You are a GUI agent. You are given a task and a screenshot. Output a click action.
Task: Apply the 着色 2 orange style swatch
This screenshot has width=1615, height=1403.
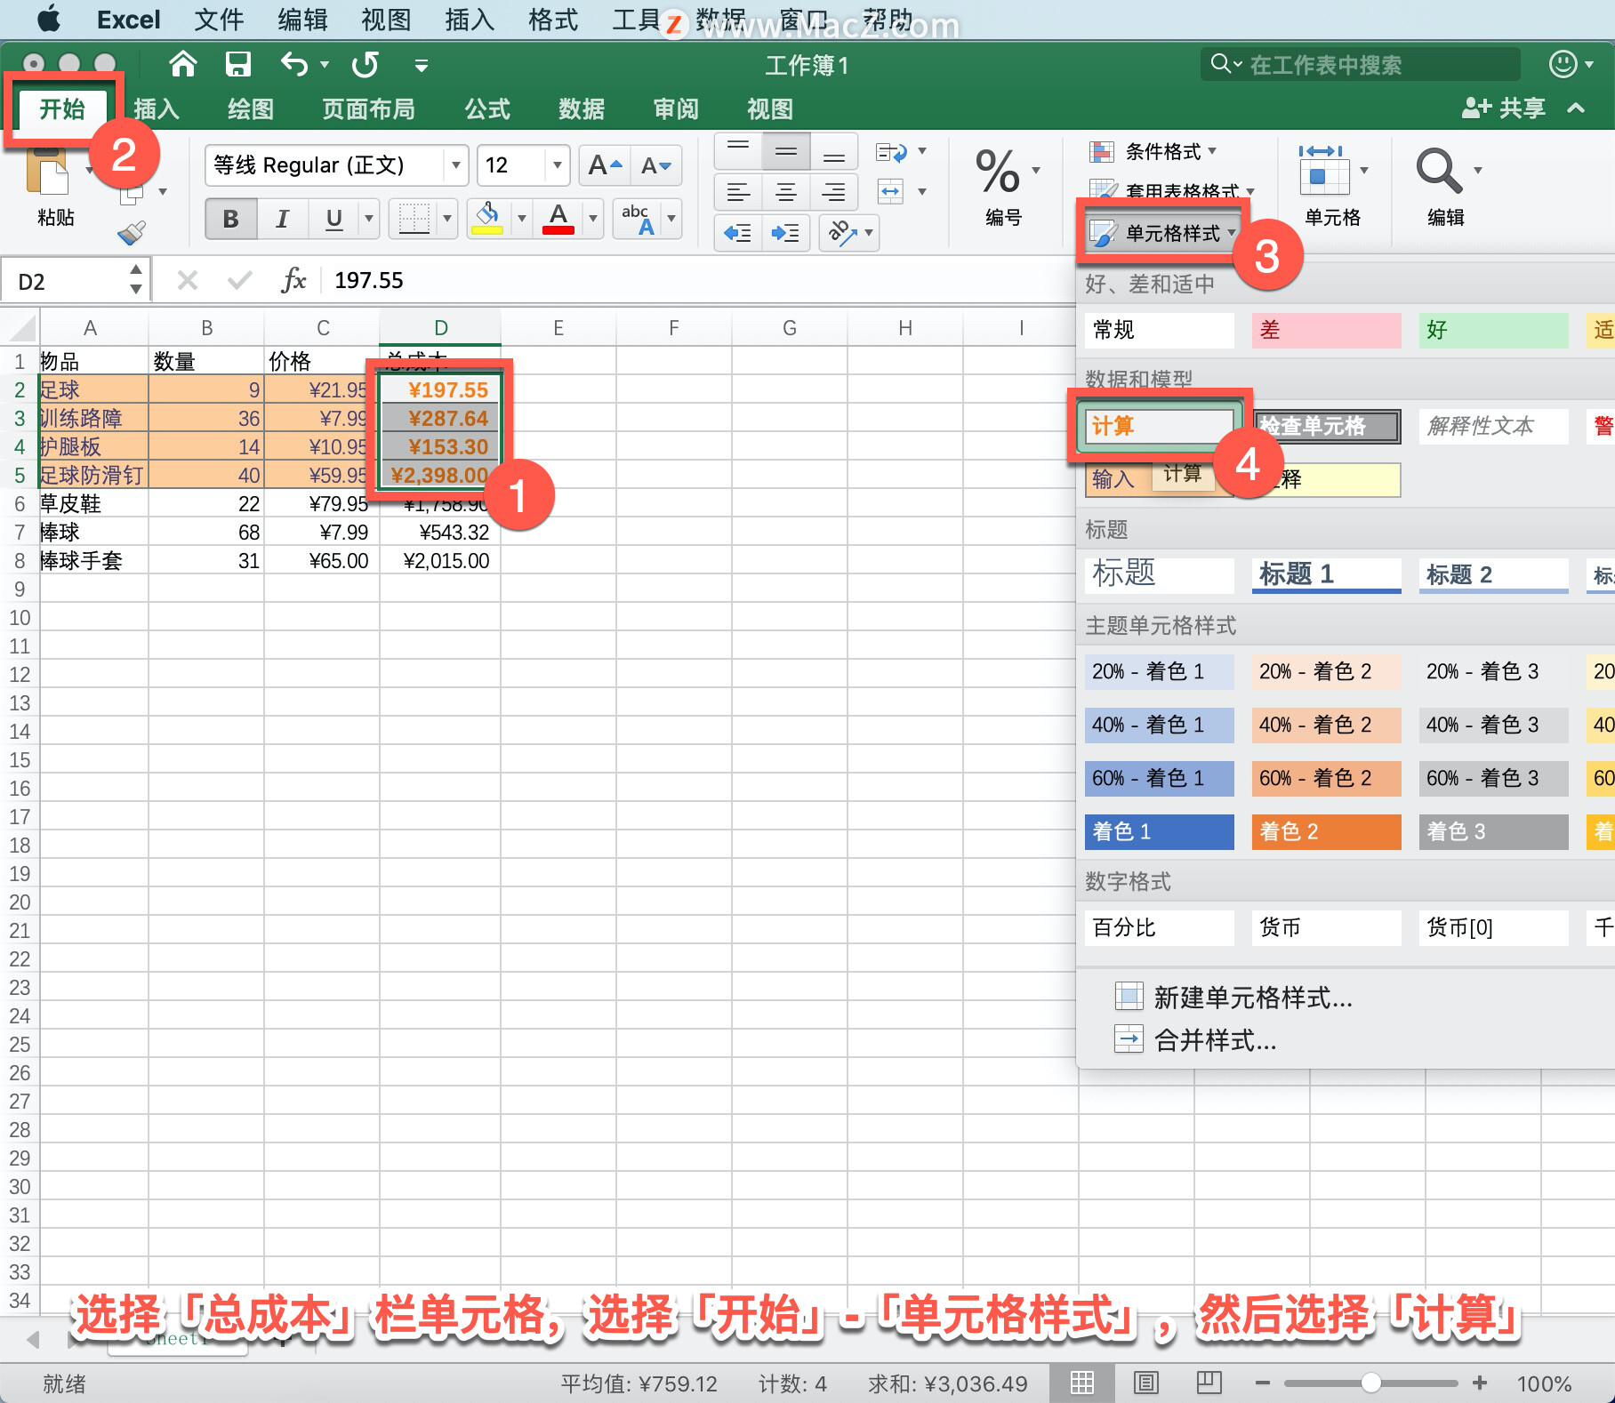pos(1327,831)
